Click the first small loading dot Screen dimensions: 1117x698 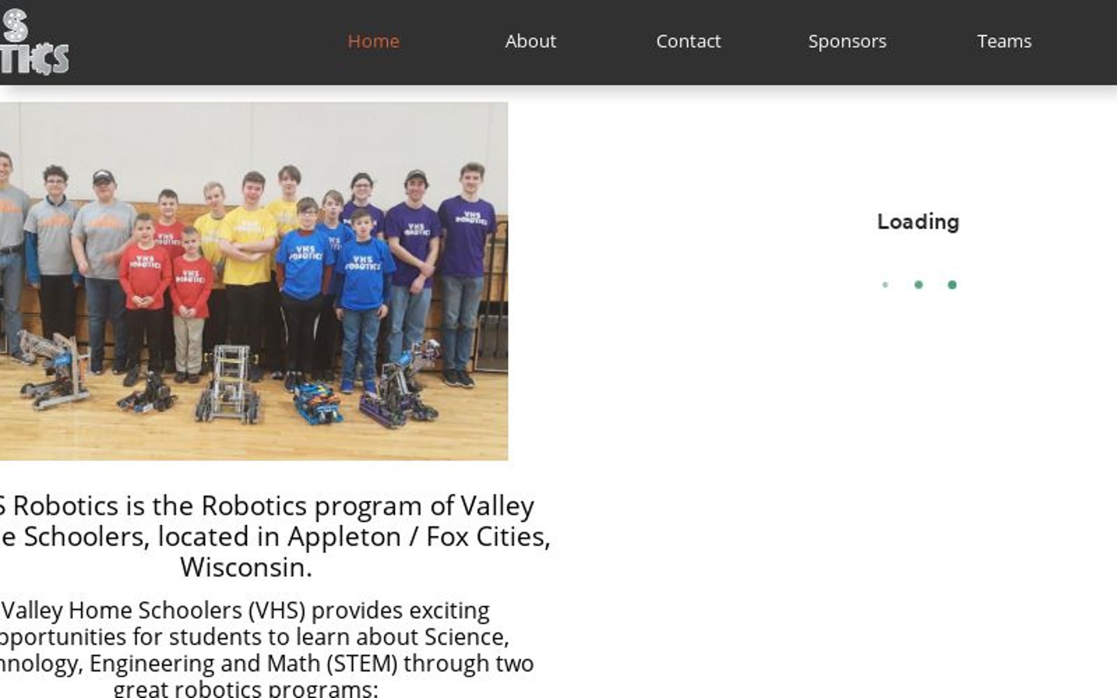(x=885, y=285)
